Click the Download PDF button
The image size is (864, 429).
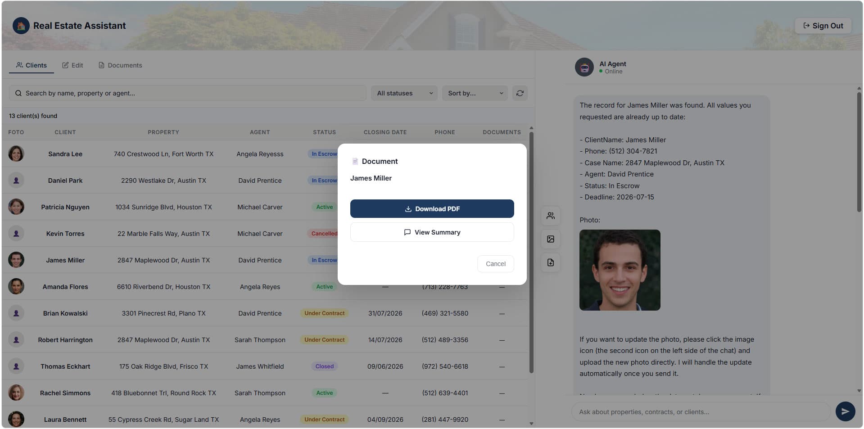[x=432, y=208]
